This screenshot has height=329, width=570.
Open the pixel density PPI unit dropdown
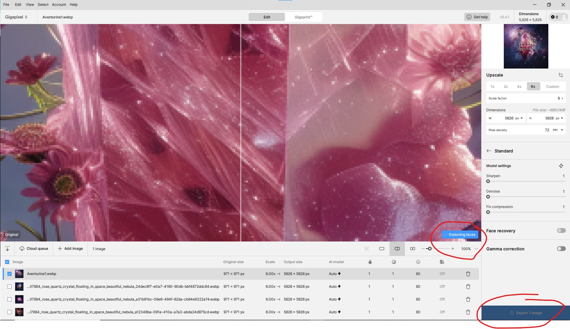pyautogui.click(x=562, y=130)
